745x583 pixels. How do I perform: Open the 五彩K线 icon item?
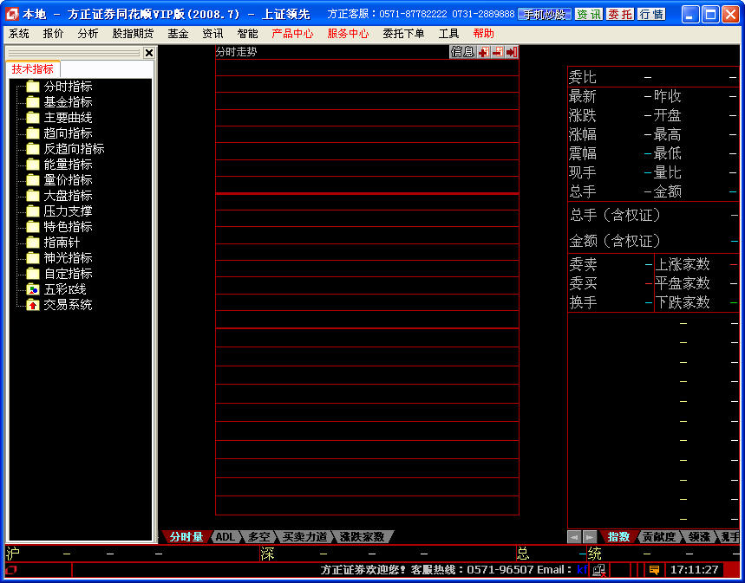click(33, 289)
